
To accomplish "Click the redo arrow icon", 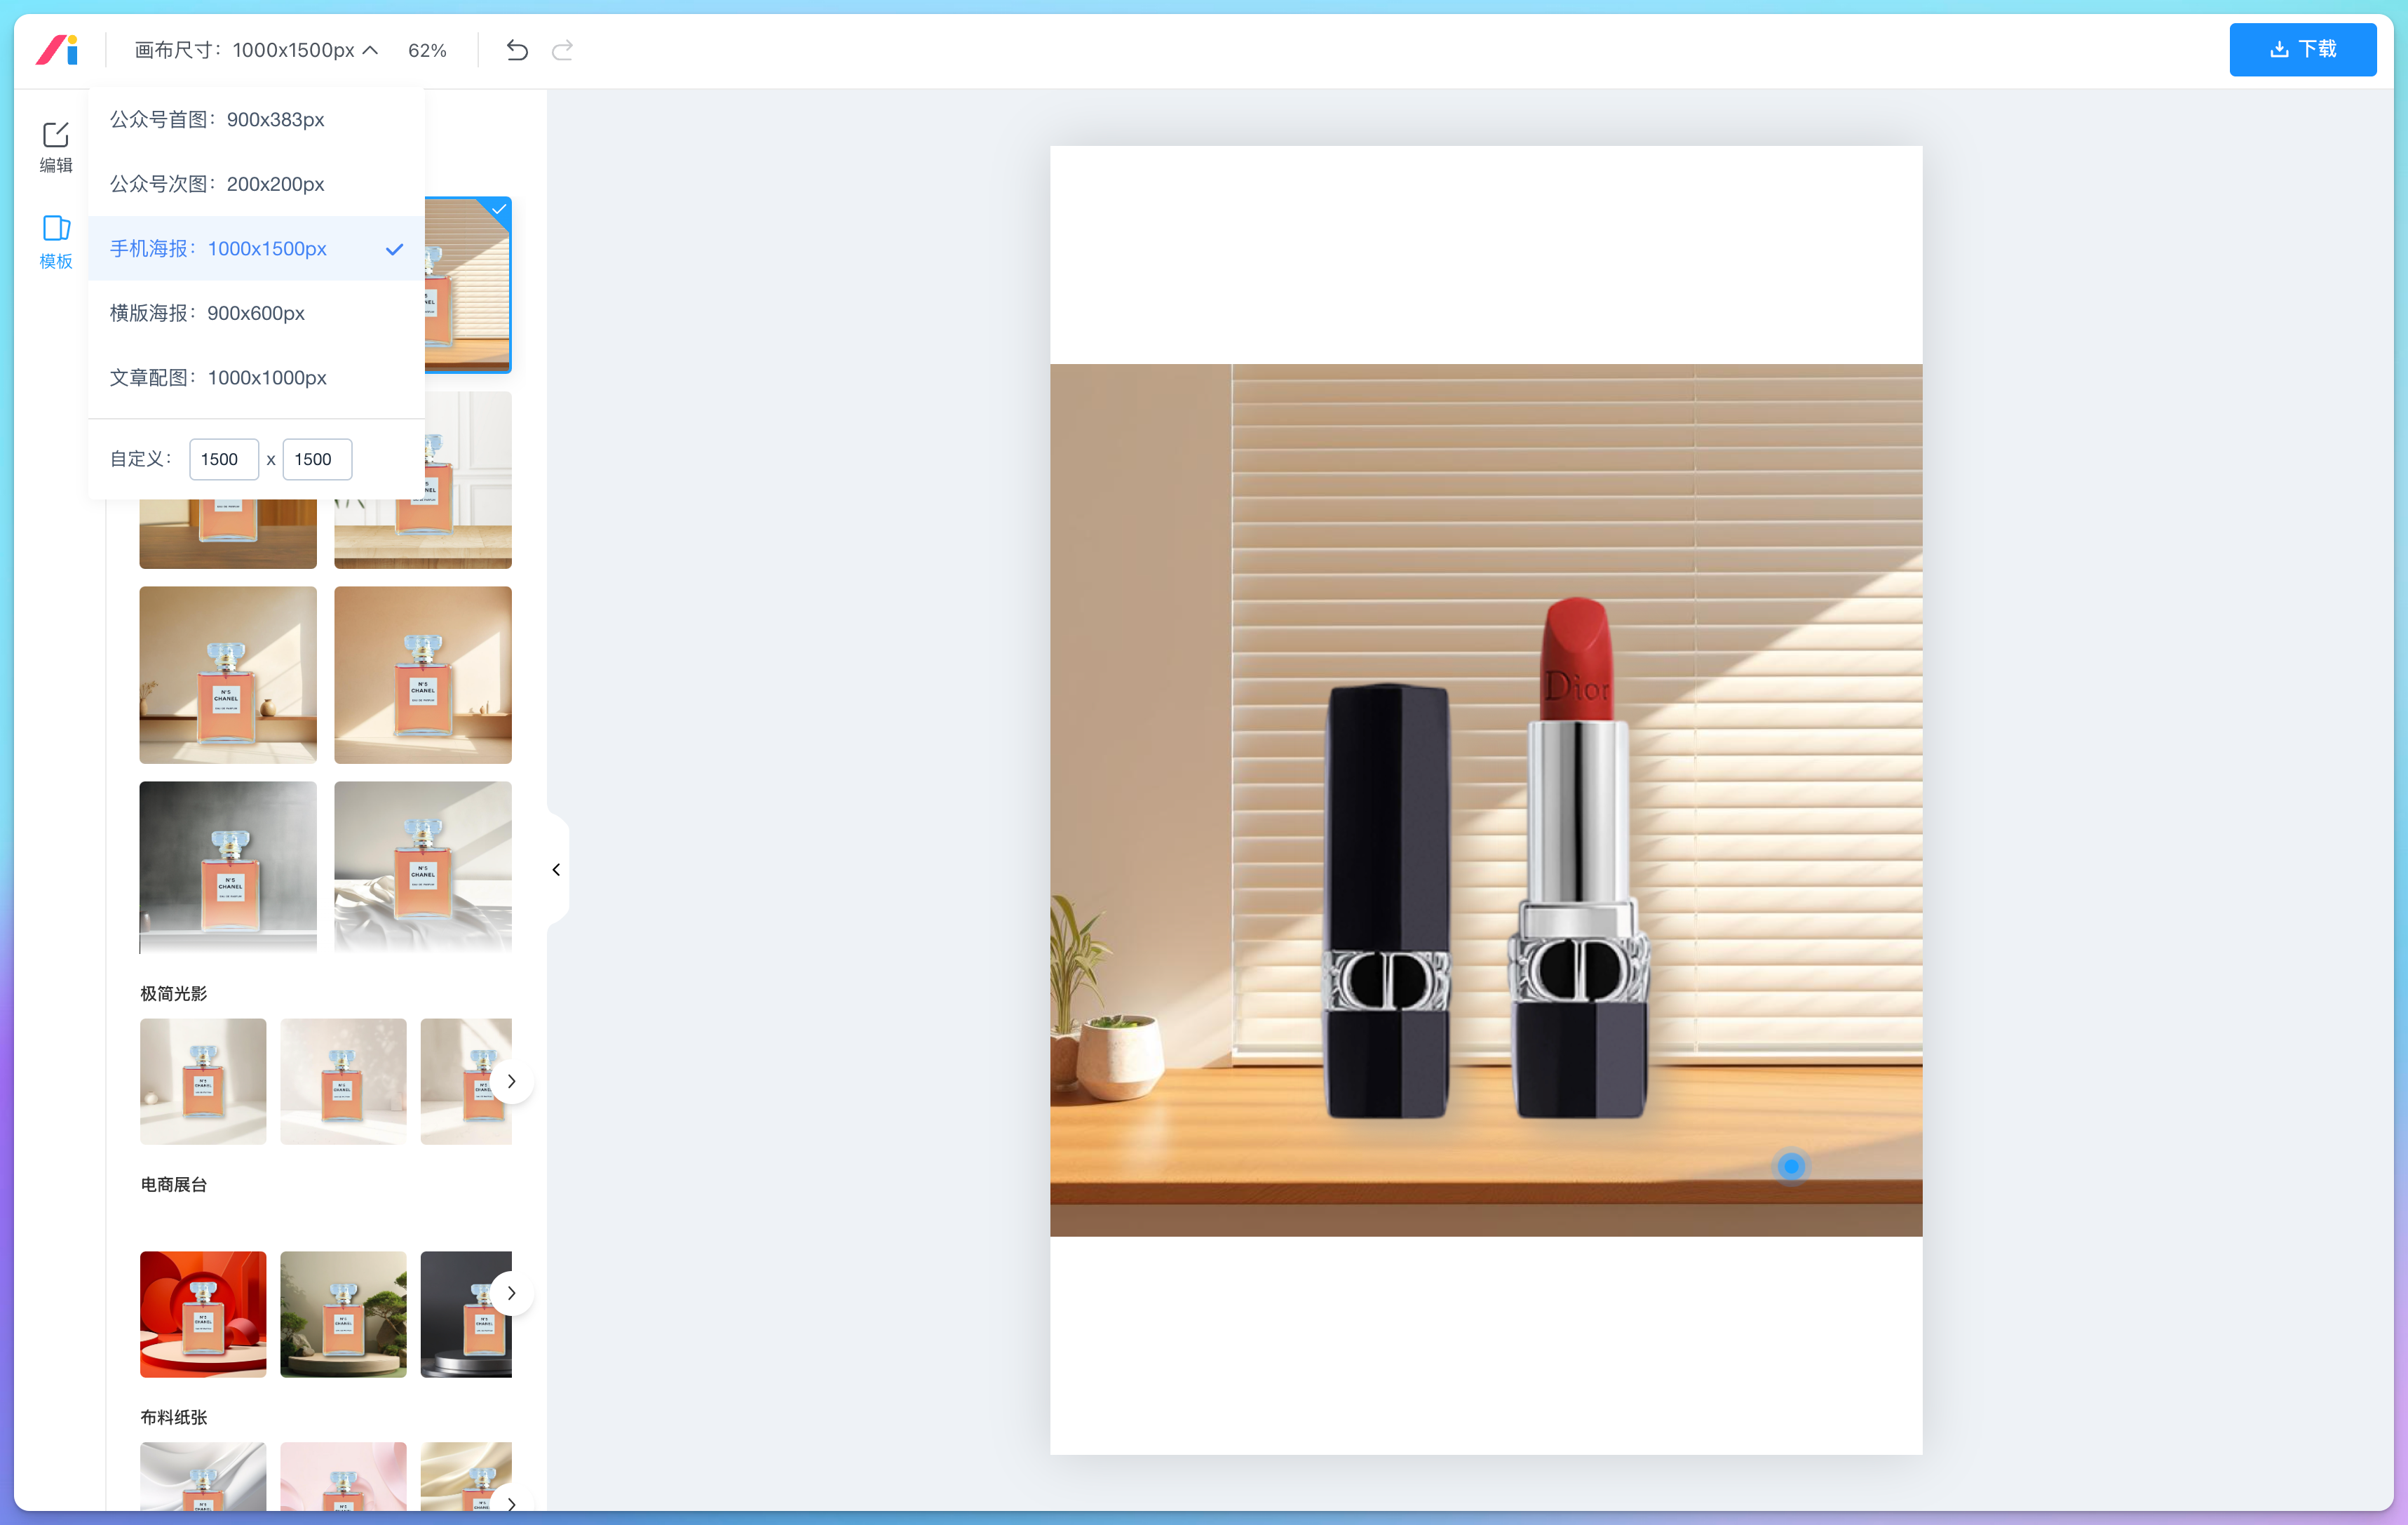I will pos(563,50).
